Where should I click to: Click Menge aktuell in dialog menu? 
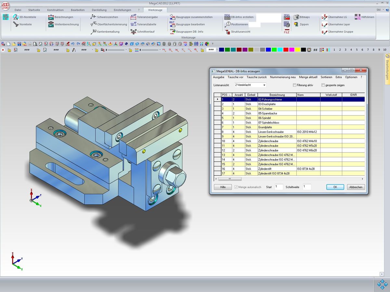coord(308,77)
